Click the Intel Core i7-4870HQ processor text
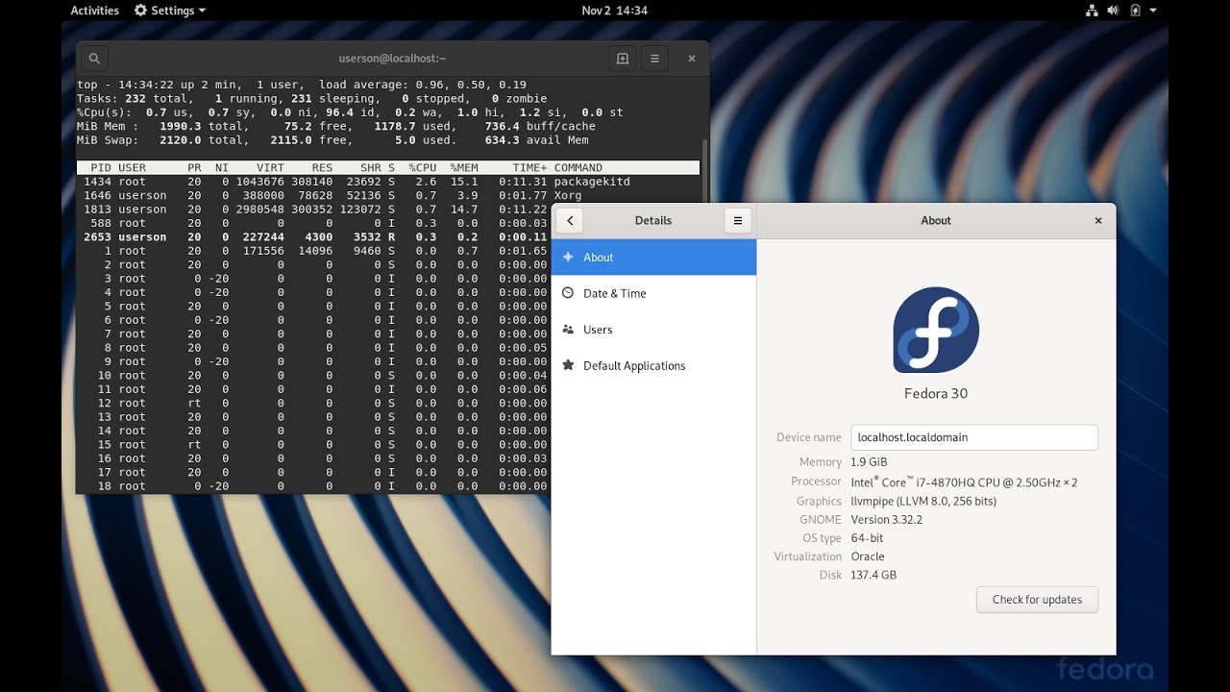 click(964, 482)
